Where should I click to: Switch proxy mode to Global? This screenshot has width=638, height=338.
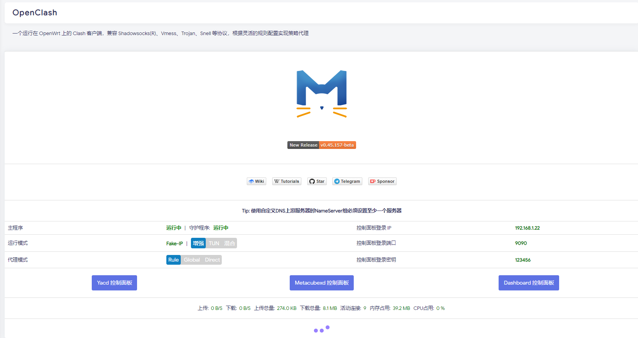[192, 260]
